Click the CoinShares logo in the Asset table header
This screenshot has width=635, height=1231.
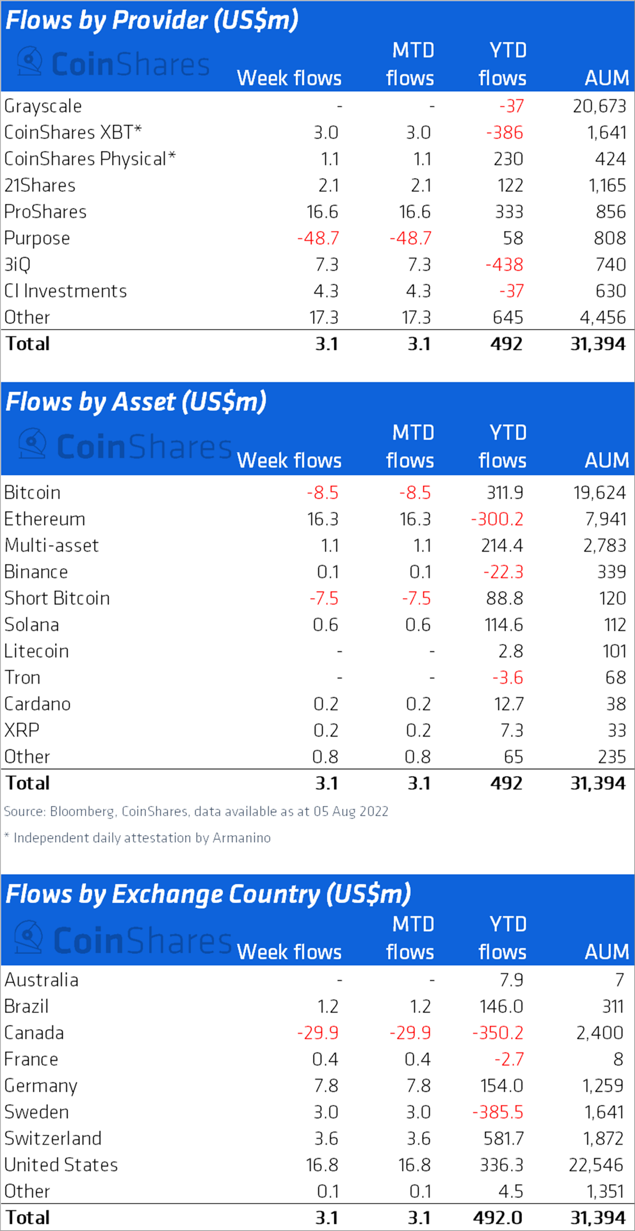[125, 445]
